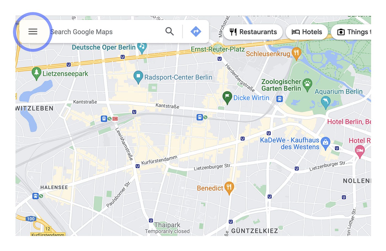
Task: Open directions with blue arrow icon
Action: coord(196,31)
